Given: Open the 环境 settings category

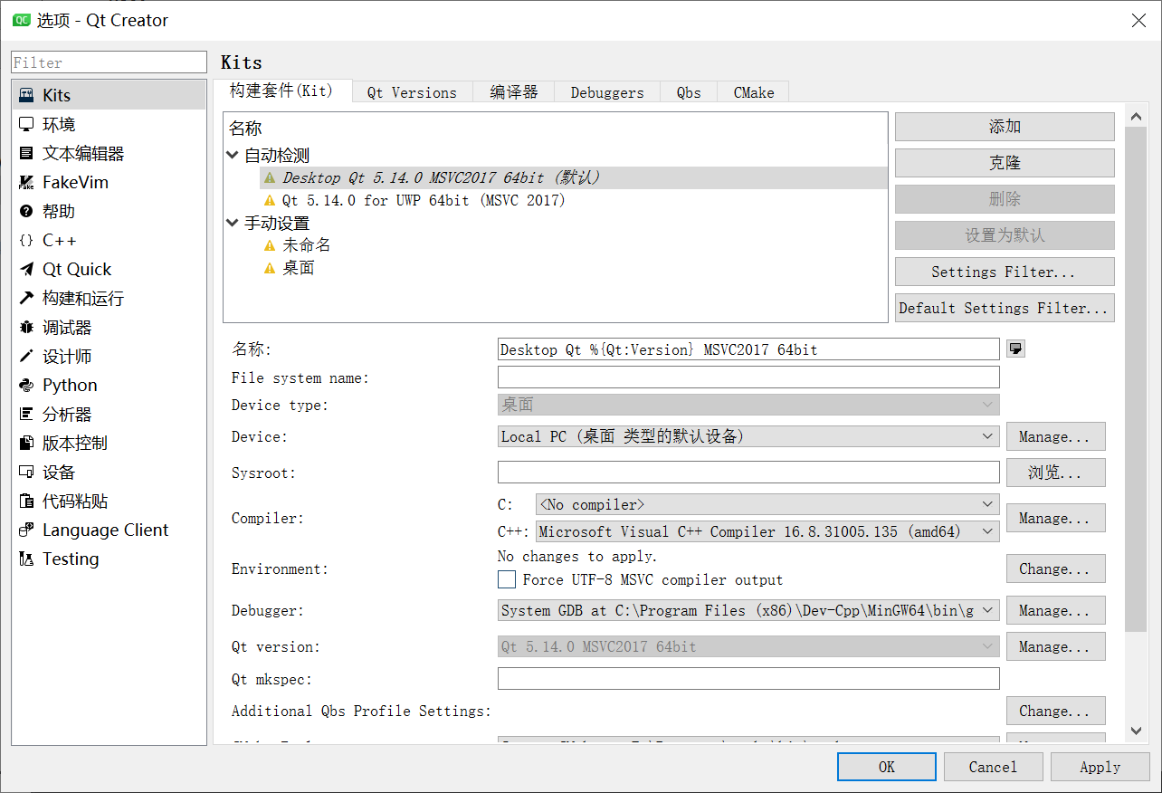Looking at the screenshot, I should tap(54, 124).
